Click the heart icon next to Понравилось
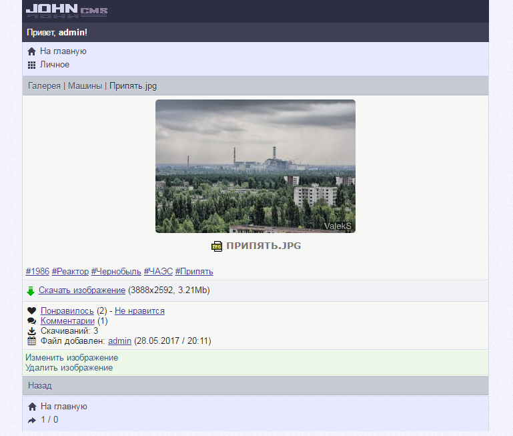Screen dimensions: 513x436 tap(32, 310)
